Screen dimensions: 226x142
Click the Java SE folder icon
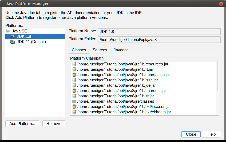point(8,31)
